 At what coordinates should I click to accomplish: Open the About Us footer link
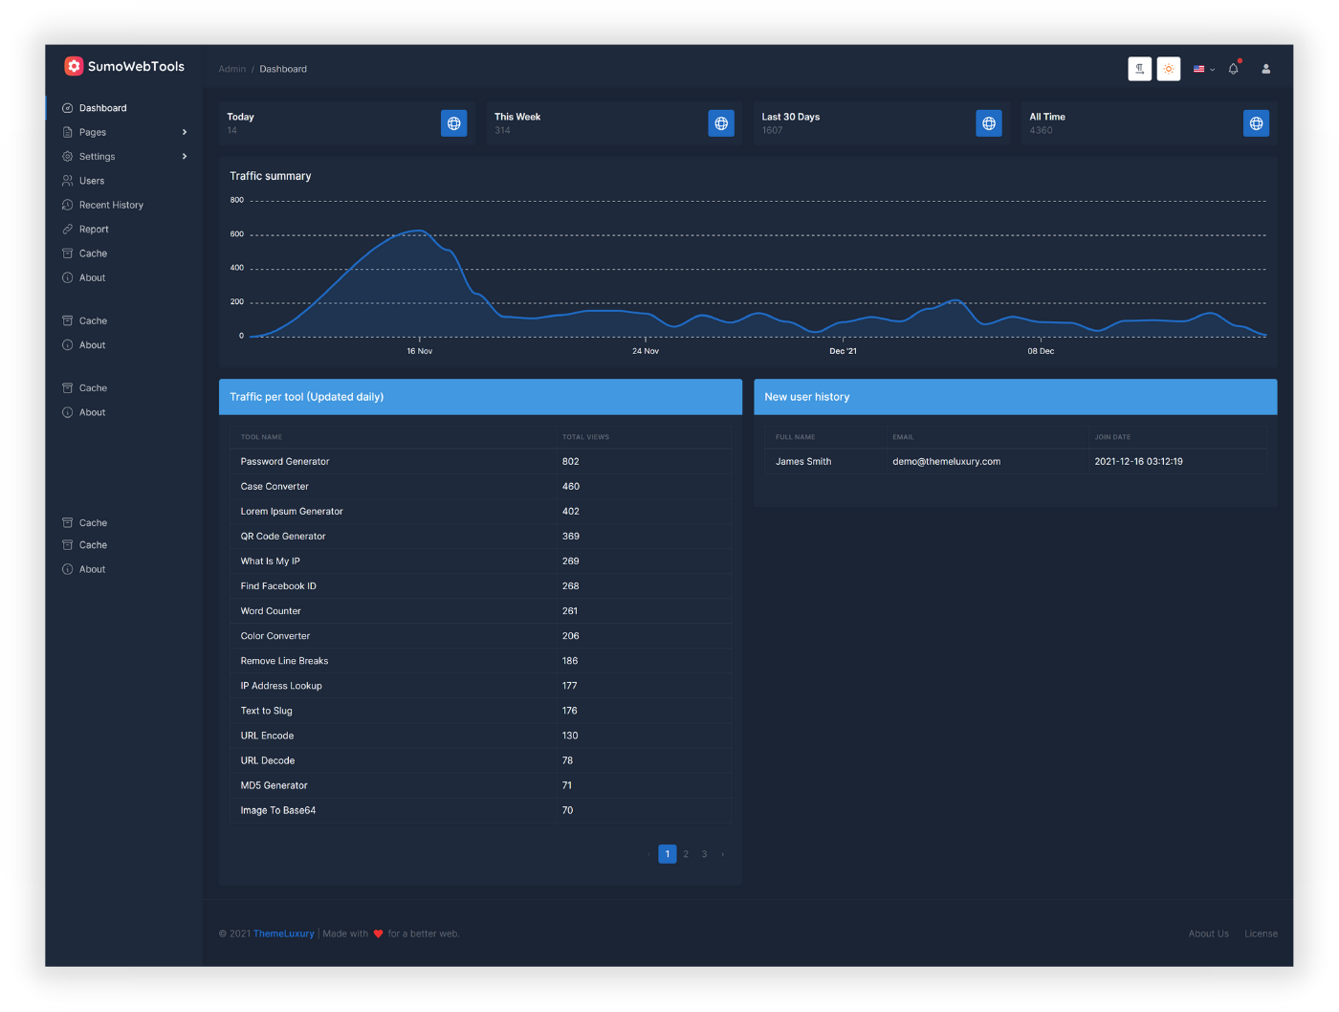coord(1209,934)
